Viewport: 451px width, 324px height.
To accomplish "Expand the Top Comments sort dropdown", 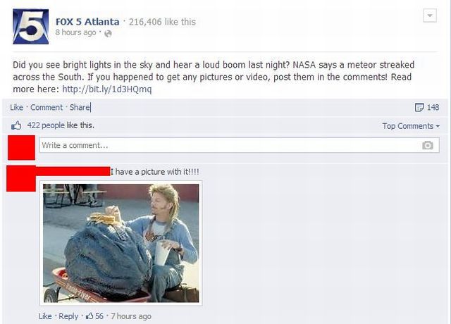I will coord(411,126).
